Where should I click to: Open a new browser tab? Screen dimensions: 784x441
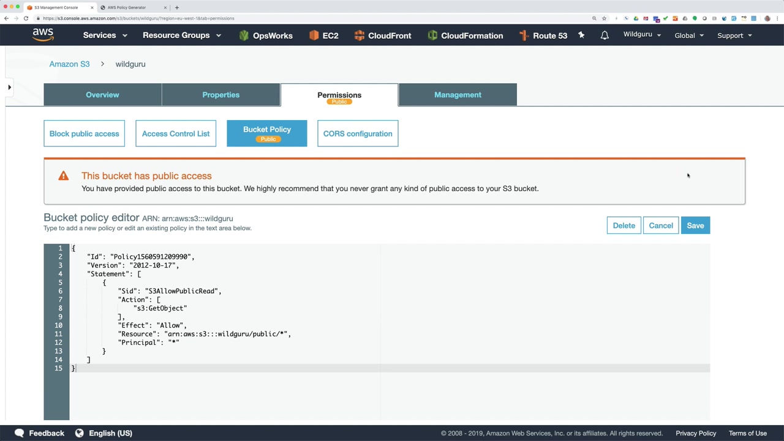click(177, 7)
